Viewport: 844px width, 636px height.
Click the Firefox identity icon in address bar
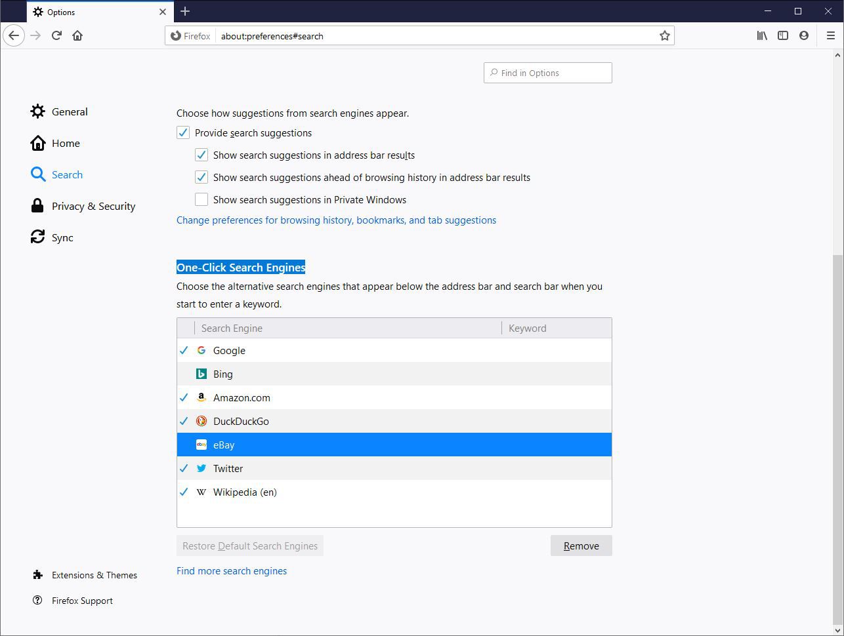tap(176, 36)
